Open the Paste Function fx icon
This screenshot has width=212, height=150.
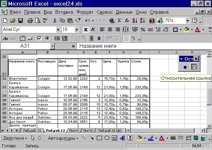127,21
